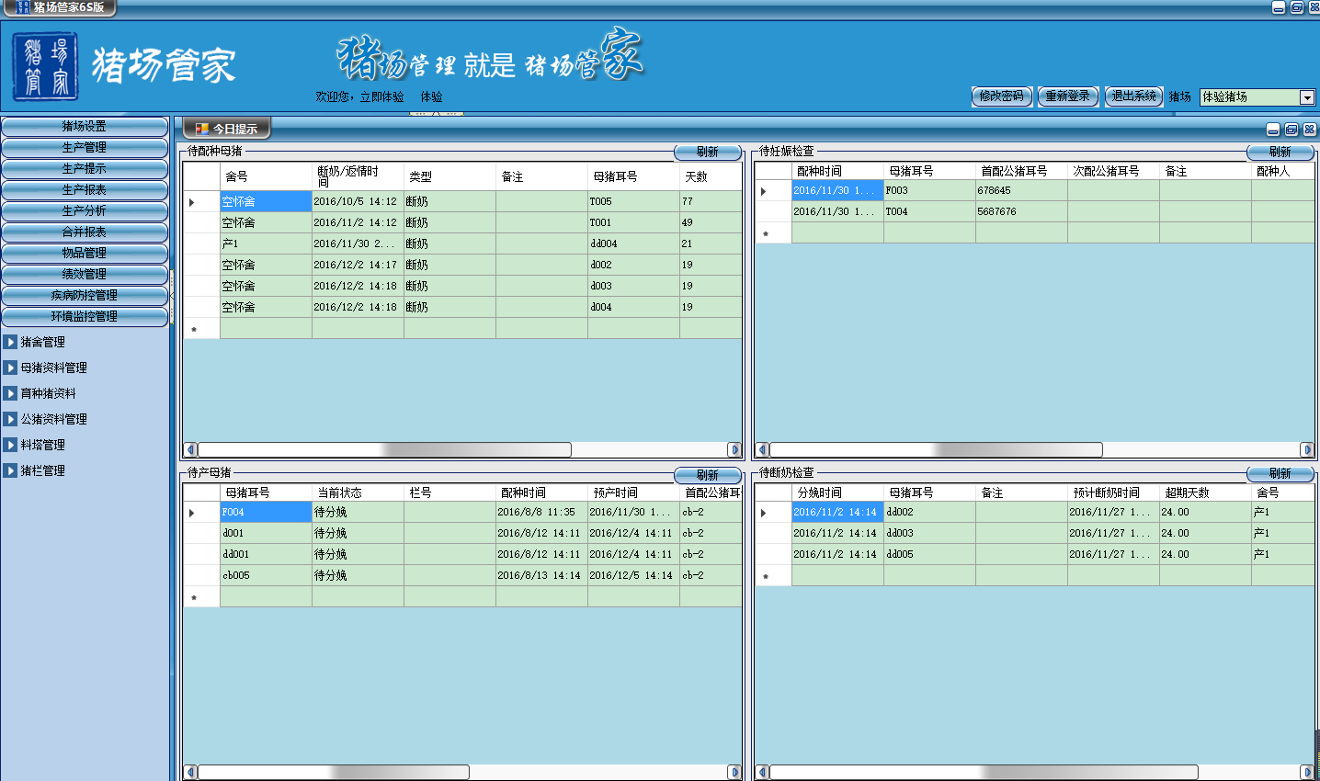
Task: Select 猪舍管理 in sidebar tree
Action: tap(43, 342)
